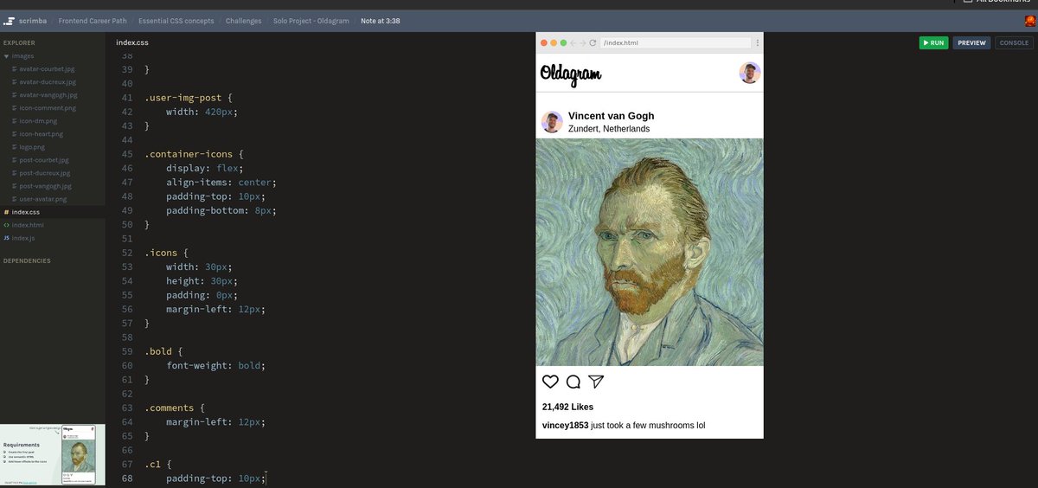1038x488 pixels.
Task: Click the Scrimba logo in the header
Action: click(x=24, y=21)
